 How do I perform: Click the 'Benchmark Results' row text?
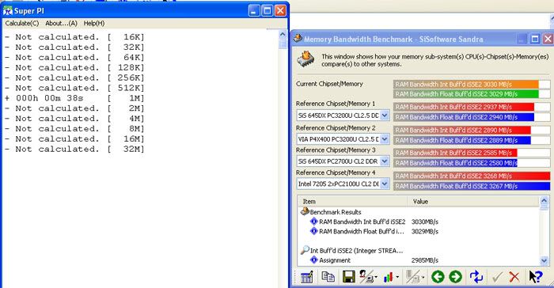(336, 212)
